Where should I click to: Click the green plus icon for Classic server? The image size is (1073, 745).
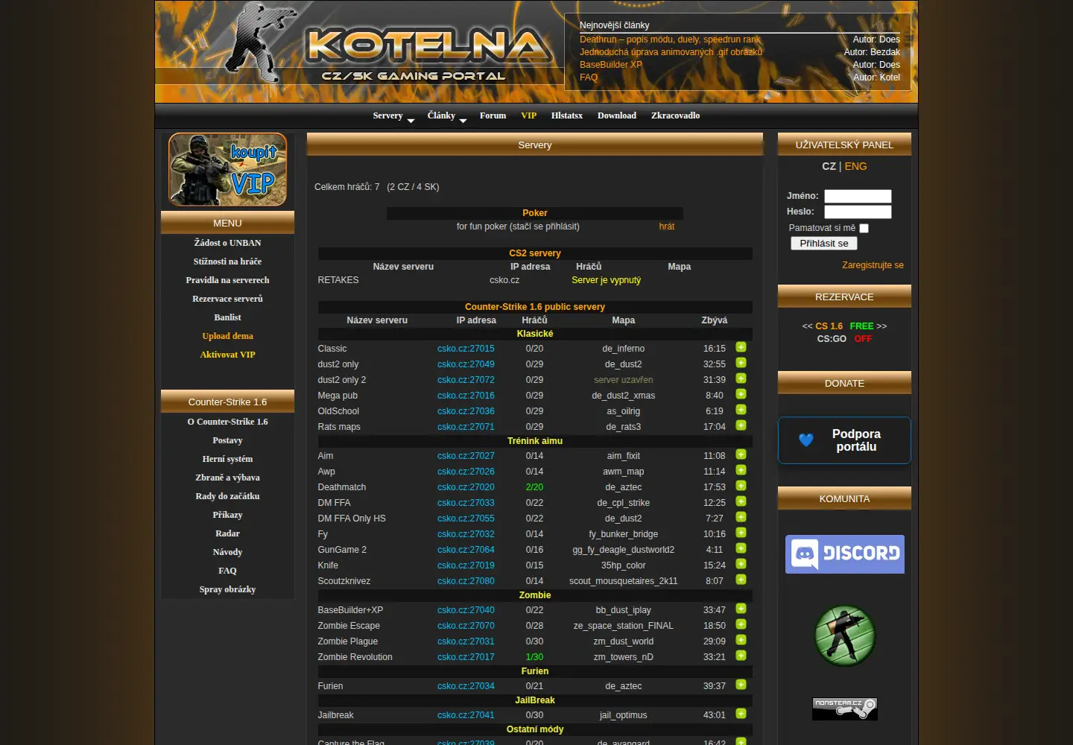pos(741,347)
